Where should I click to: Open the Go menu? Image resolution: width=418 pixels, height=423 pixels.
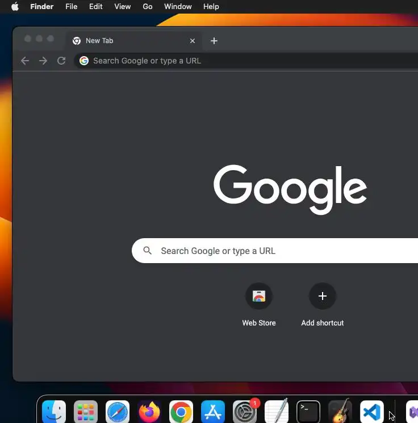click(148, 6)
